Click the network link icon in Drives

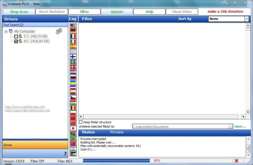59,31
